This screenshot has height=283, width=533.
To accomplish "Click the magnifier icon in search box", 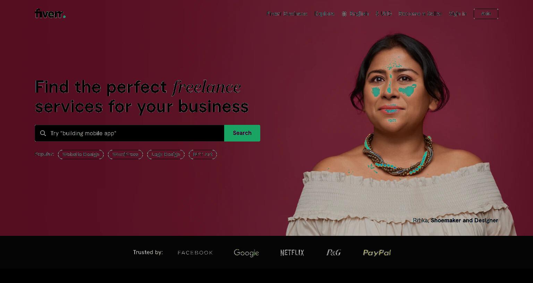I will [x=43, y=133].
